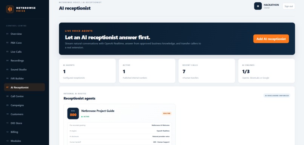Navigate to DID Store
304x145 pixels.
25,123
